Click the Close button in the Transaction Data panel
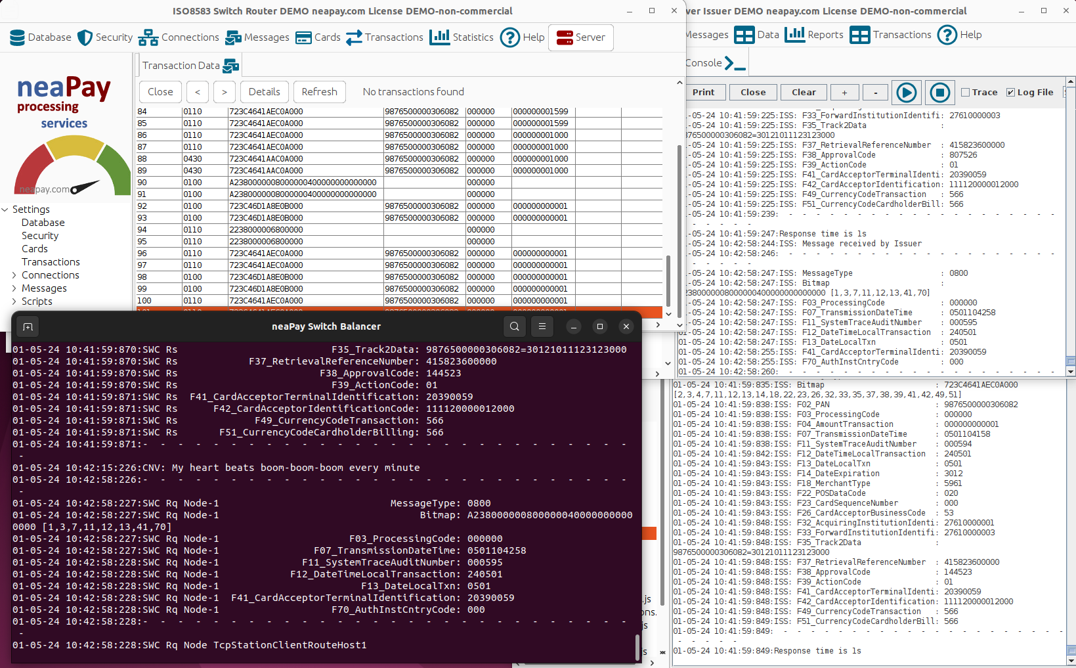The height and width of the screenshot is (668, 1076). tap(160, 92)
